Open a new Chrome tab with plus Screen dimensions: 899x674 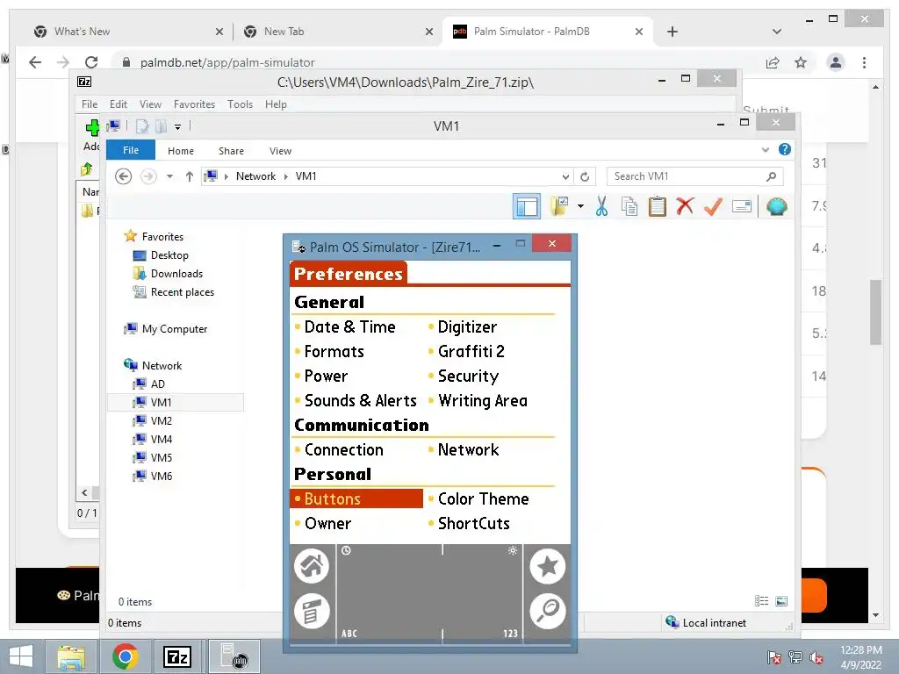pos(672,32)
